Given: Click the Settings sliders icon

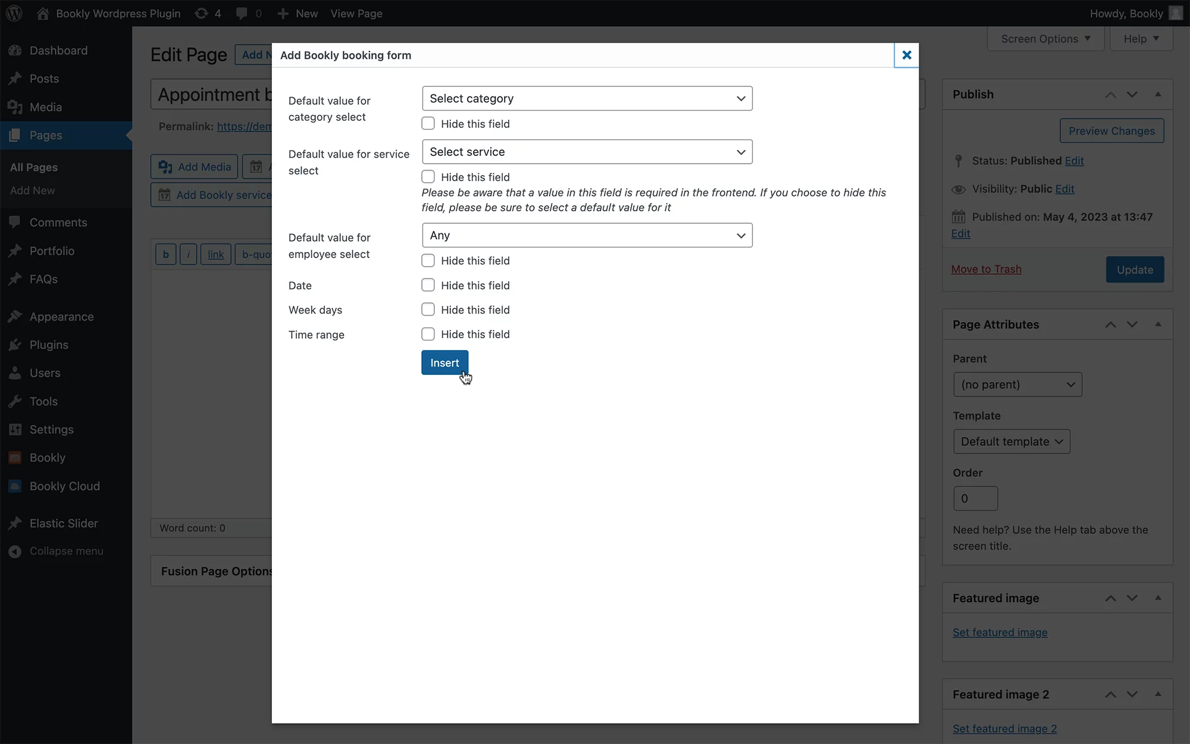Looking at the screenshot, I should pyautogui.click(x=15, y=430).
